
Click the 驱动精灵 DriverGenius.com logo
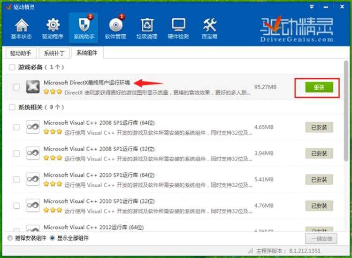(296, 29)
